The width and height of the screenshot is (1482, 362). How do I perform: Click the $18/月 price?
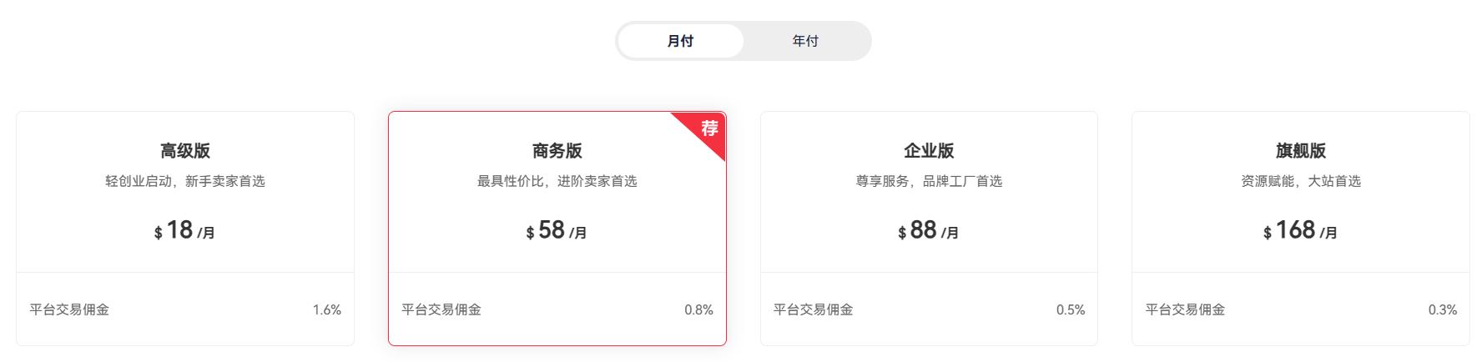click(184, 230)
